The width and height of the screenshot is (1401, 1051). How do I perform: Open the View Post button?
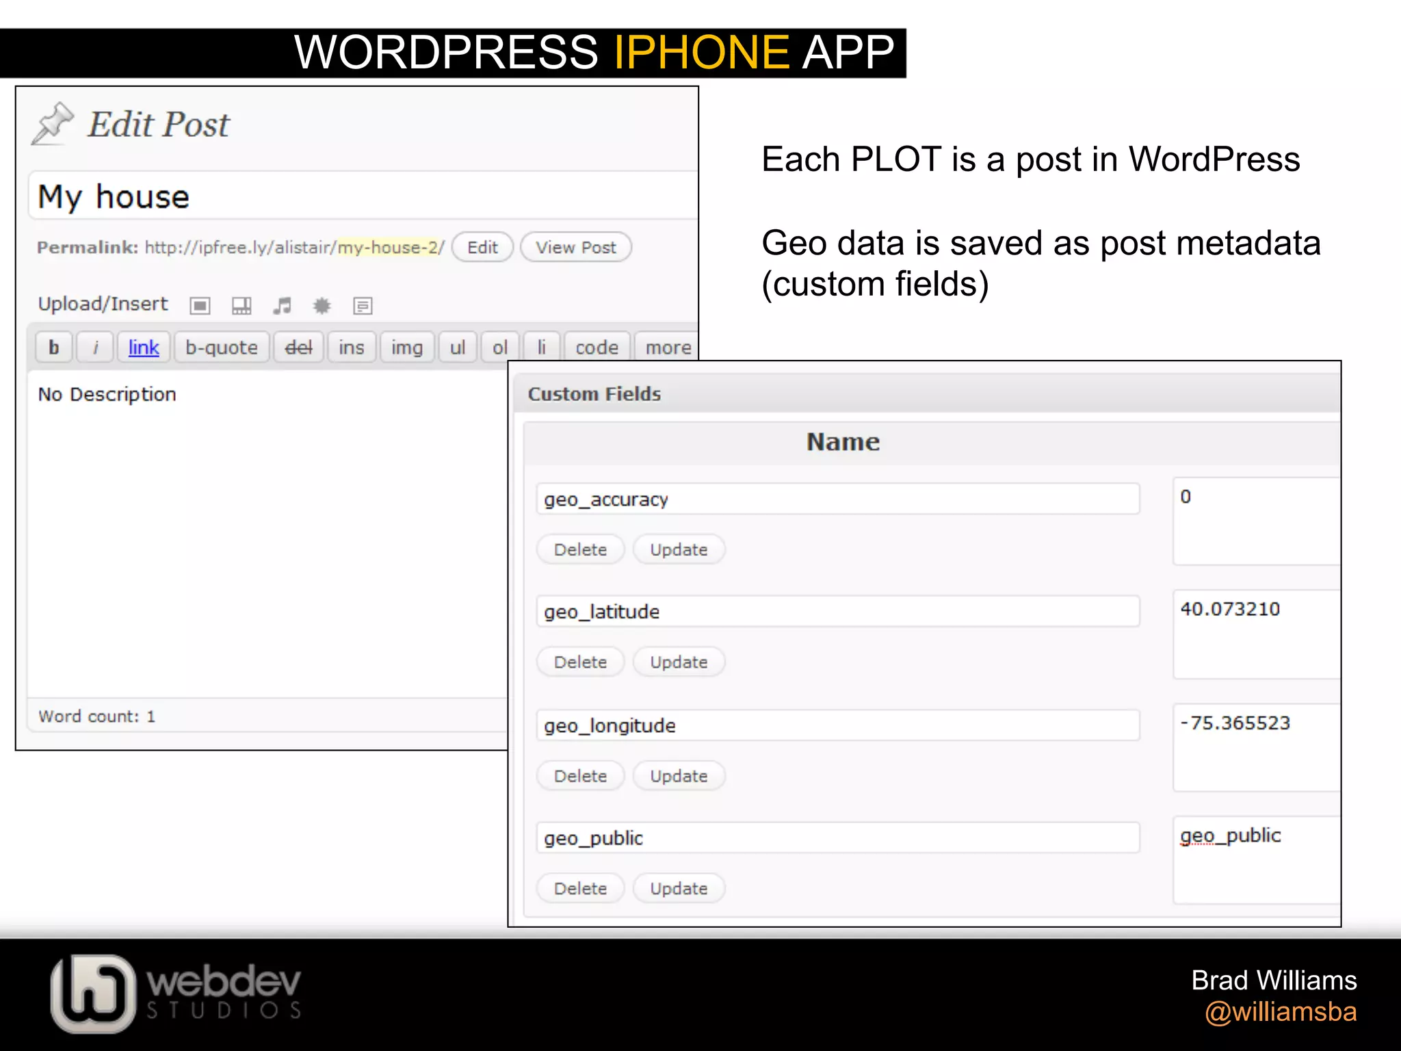(x=576, y=247)
